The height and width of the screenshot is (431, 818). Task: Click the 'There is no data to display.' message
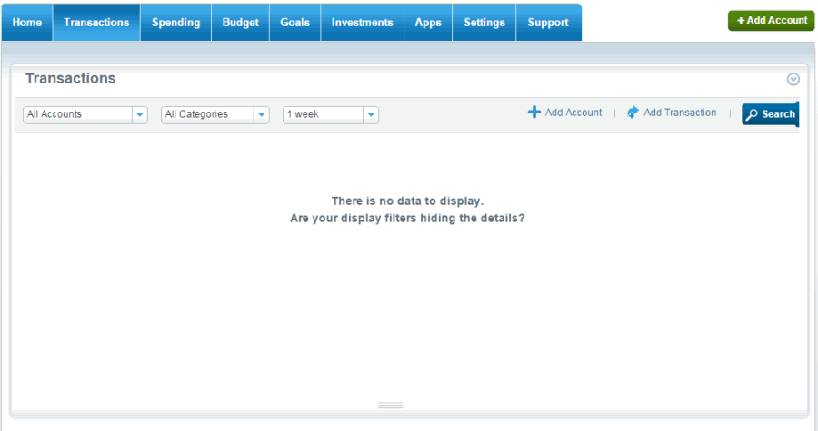point(407,201)
